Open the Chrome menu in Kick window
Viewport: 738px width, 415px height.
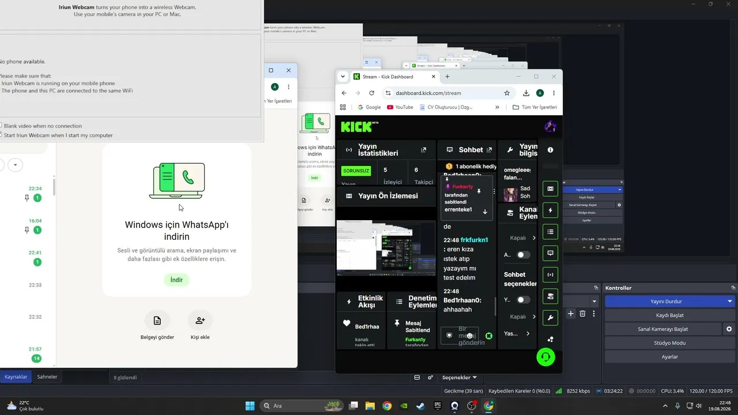click(554, 93)
